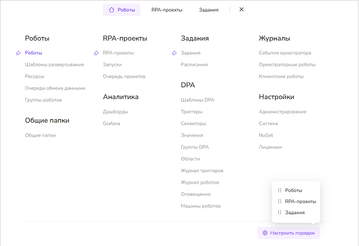Click the pin icon beside Роботы link
The image size is (359, 246).
point(18,53)
